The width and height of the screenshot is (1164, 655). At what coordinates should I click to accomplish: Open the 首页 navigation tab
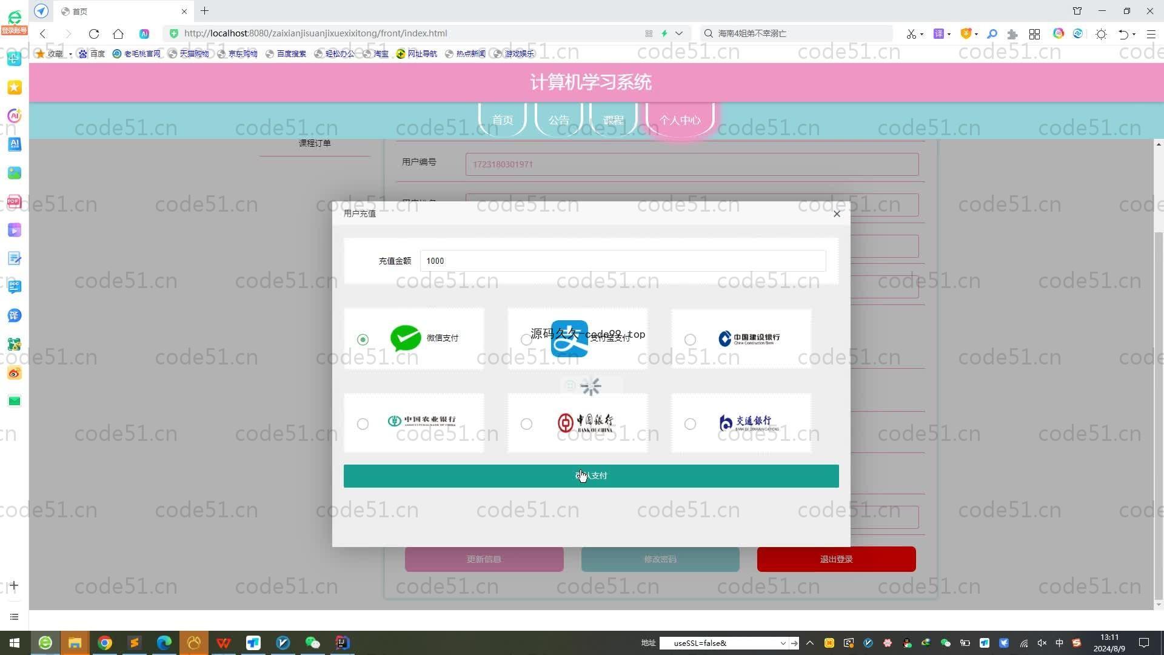(x=502, y=119)
